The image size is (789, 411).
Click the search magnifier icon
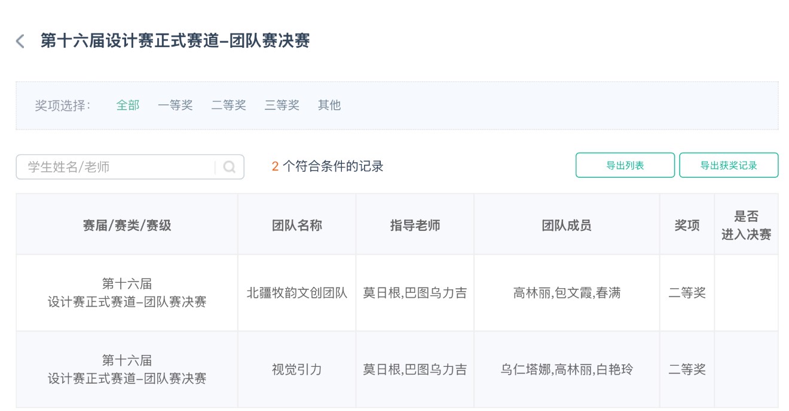230,167
